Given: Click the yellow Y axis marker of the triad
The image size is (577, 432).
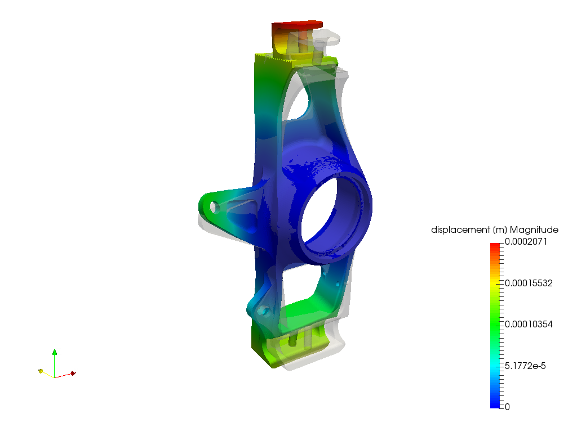Looking at the screenshot, I should point(41,370).
